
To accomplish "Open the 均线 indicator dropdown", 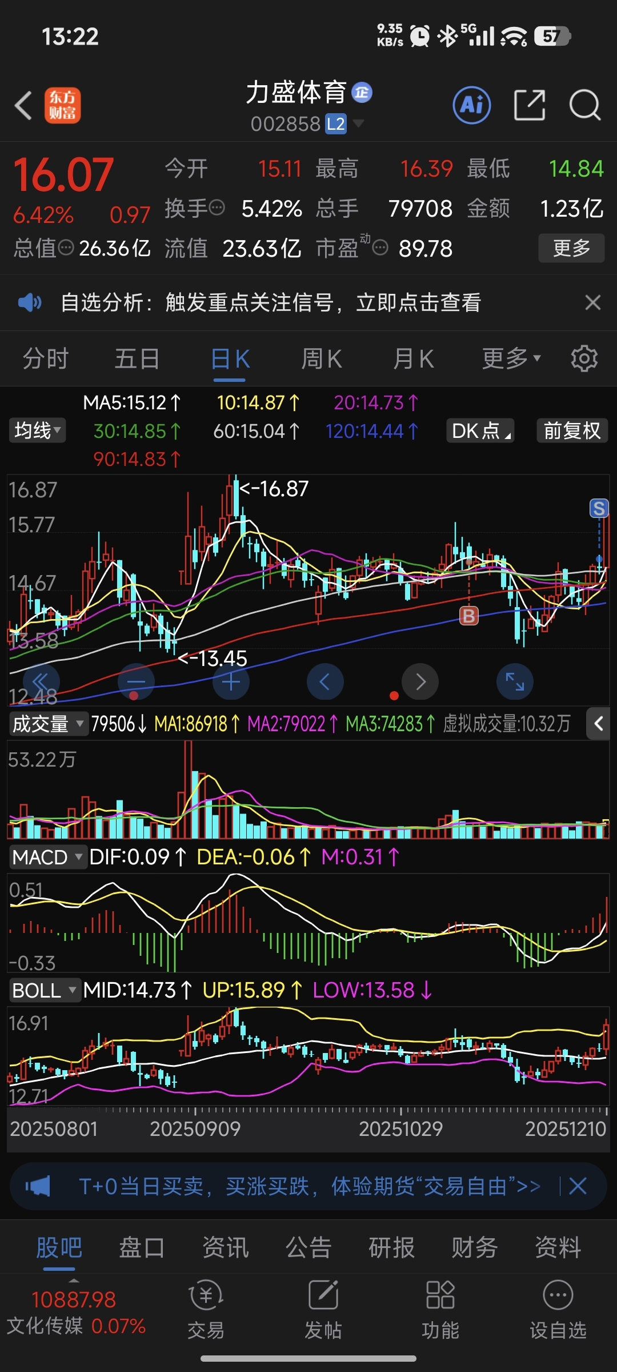I will [x=38, y=430].
